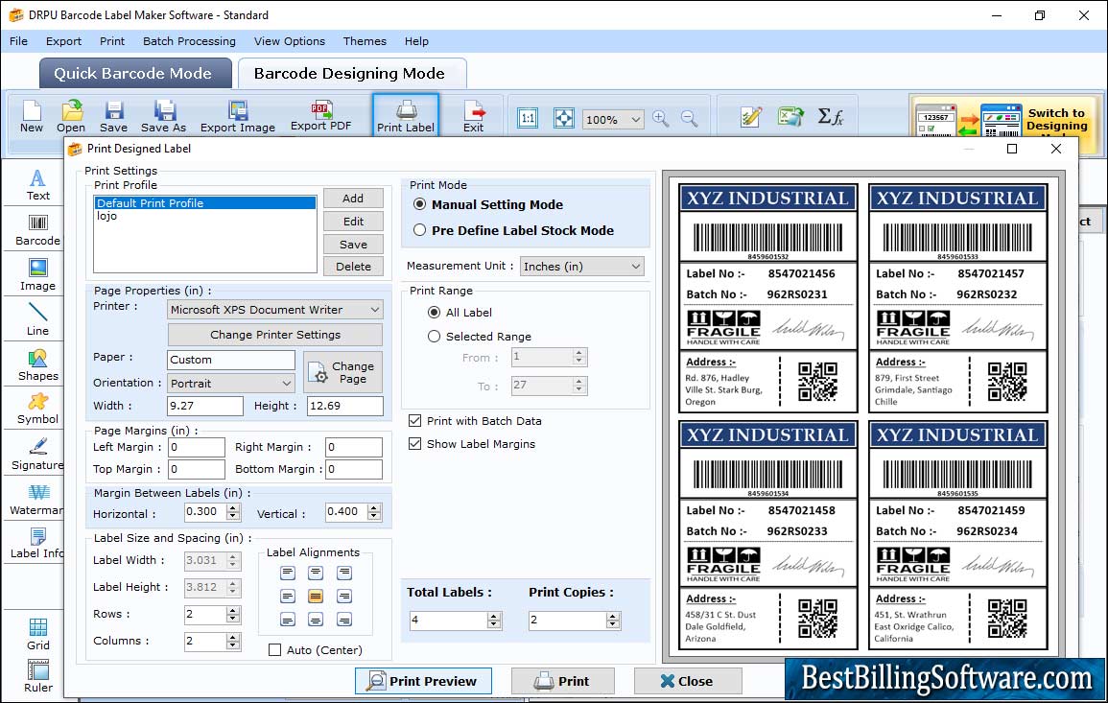Click the Print Label toolbar icon

click(406, 116)
